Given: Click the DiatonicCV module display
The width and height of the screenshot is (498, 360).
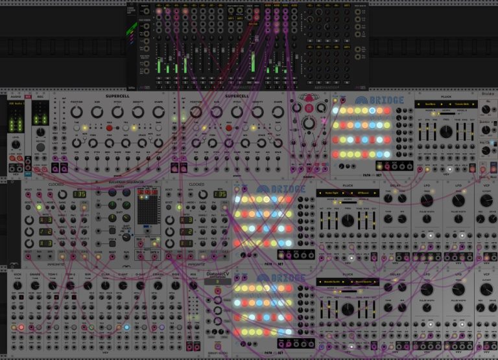Looking at the screenshot, I should pos(218,282).
